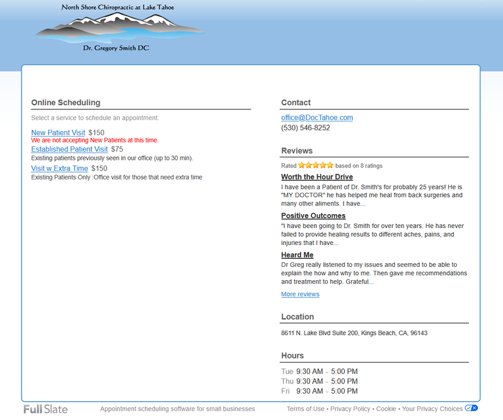This screenshot has width=503, height=420.
Task: Click the phone number (530) 546-8252
Action: tap(306, 128)
